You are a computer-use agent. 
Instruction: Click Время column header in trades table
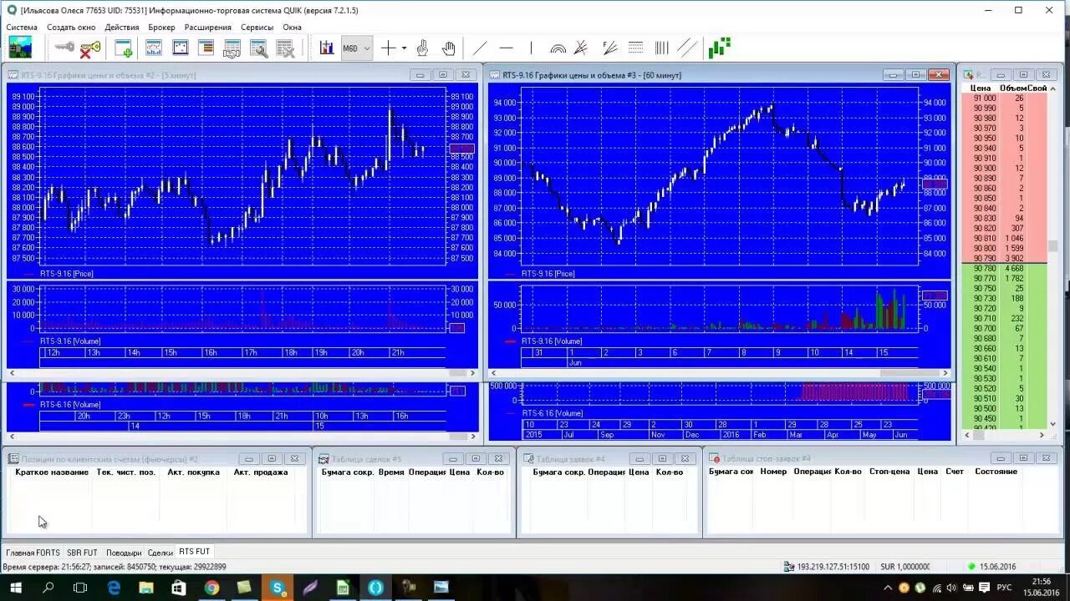tap(390, 472)
